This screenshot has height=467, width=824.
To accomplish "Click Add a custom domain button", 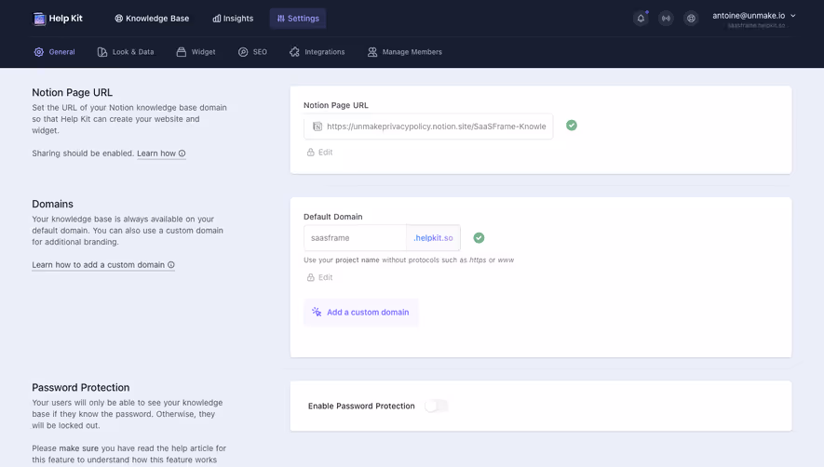I will 361,313.
